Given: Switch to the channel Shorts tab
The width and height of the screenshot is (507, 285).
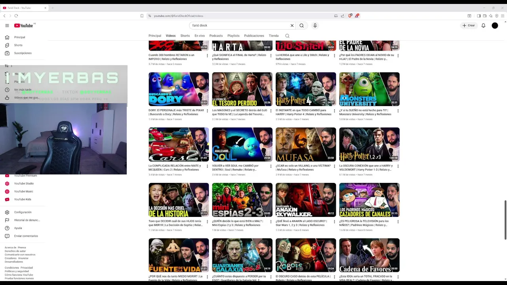Looking at the screenshot, I should click(x=185, y=36).
